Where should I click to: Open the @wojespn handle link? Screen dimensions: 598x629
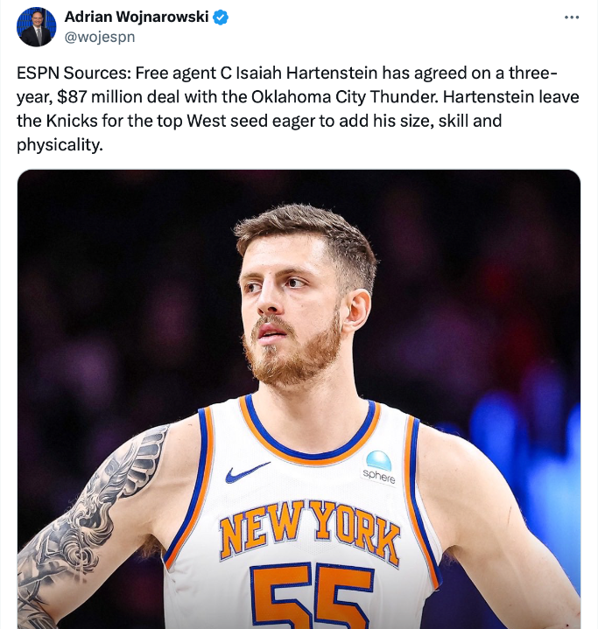[100, 37]
